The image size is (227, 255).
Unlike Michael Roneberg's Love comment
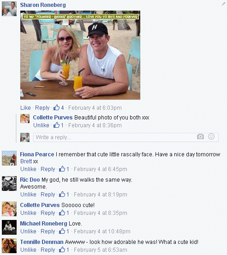click(28, 231)
